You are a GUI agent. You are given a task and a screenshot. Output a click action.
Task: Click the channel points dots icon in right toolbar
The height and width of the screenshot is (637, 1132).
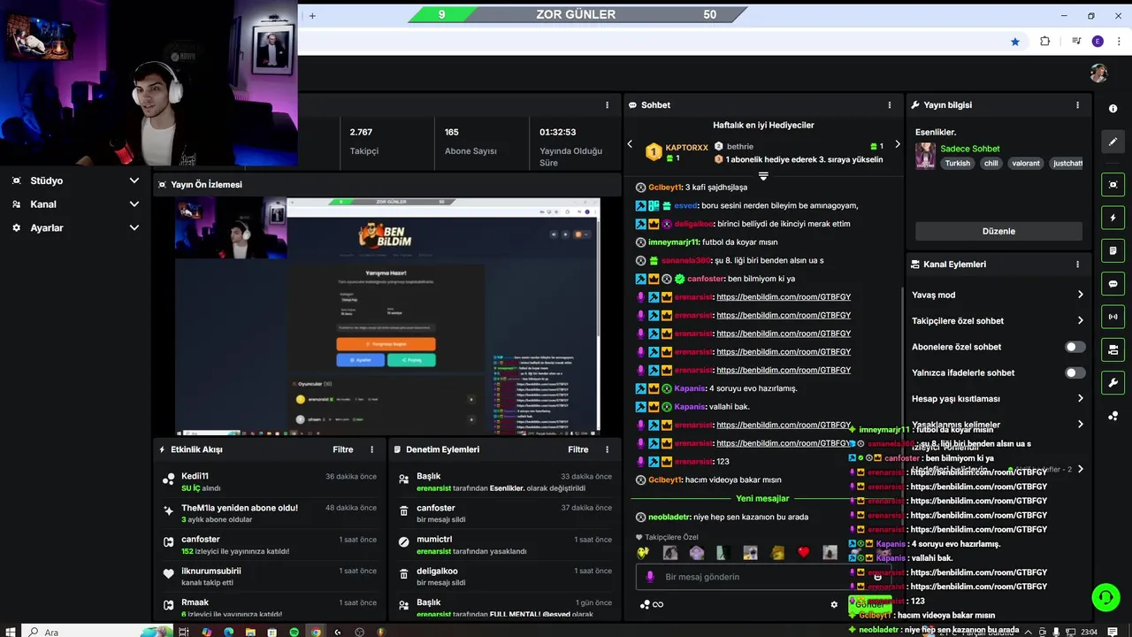pos(1113,416)
